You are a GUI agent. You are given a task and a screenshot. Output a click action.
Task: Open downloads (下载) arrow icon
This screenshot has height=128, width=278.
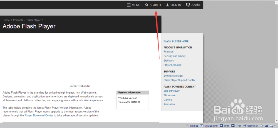point(233,126)
